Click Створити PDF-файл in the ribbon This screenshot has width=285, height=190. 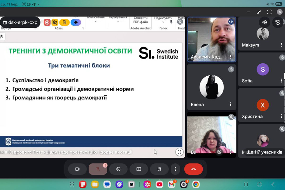click(x=141, y=20)
